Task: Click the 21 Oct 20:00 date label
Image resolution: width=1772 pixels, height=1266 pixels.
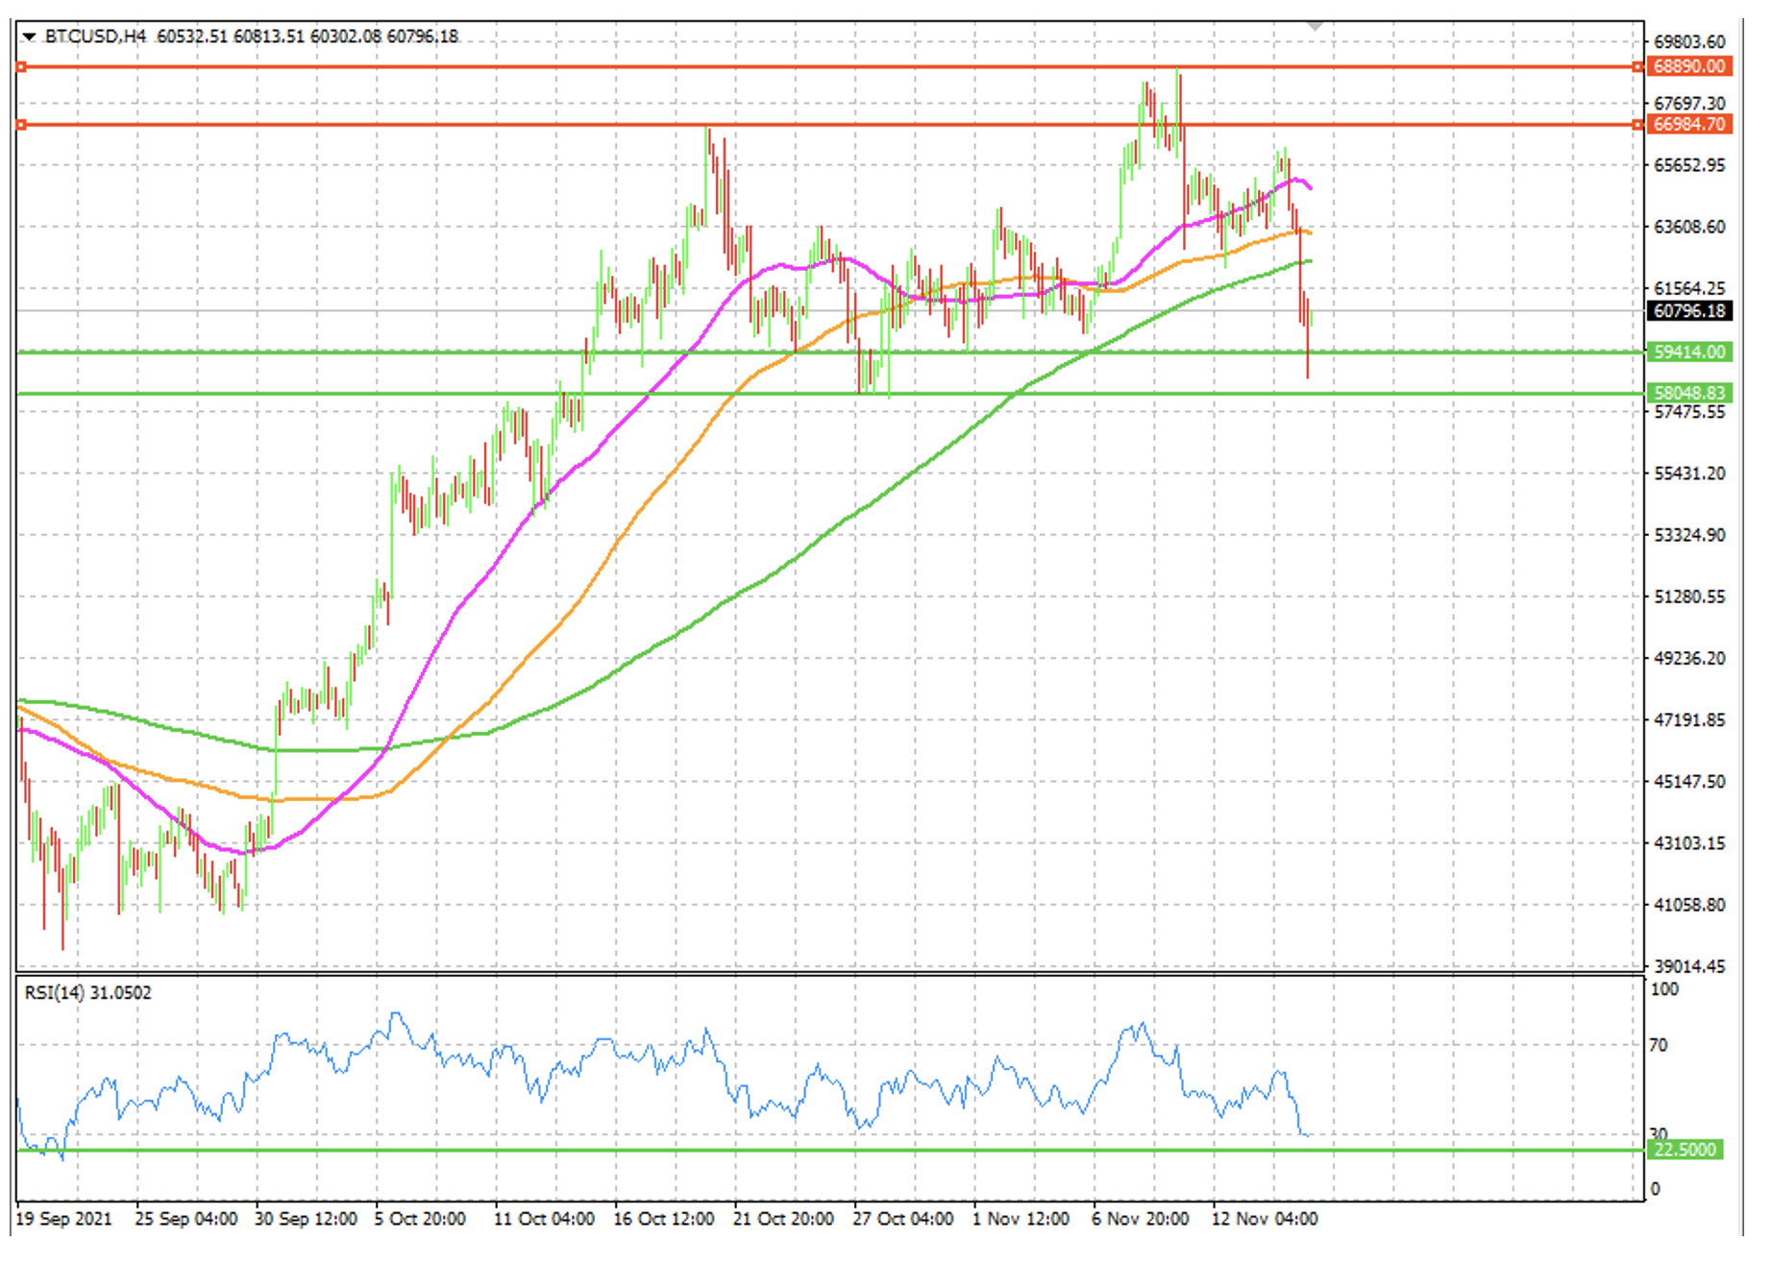Action: pyautogui.click(x=783, y=1218)
